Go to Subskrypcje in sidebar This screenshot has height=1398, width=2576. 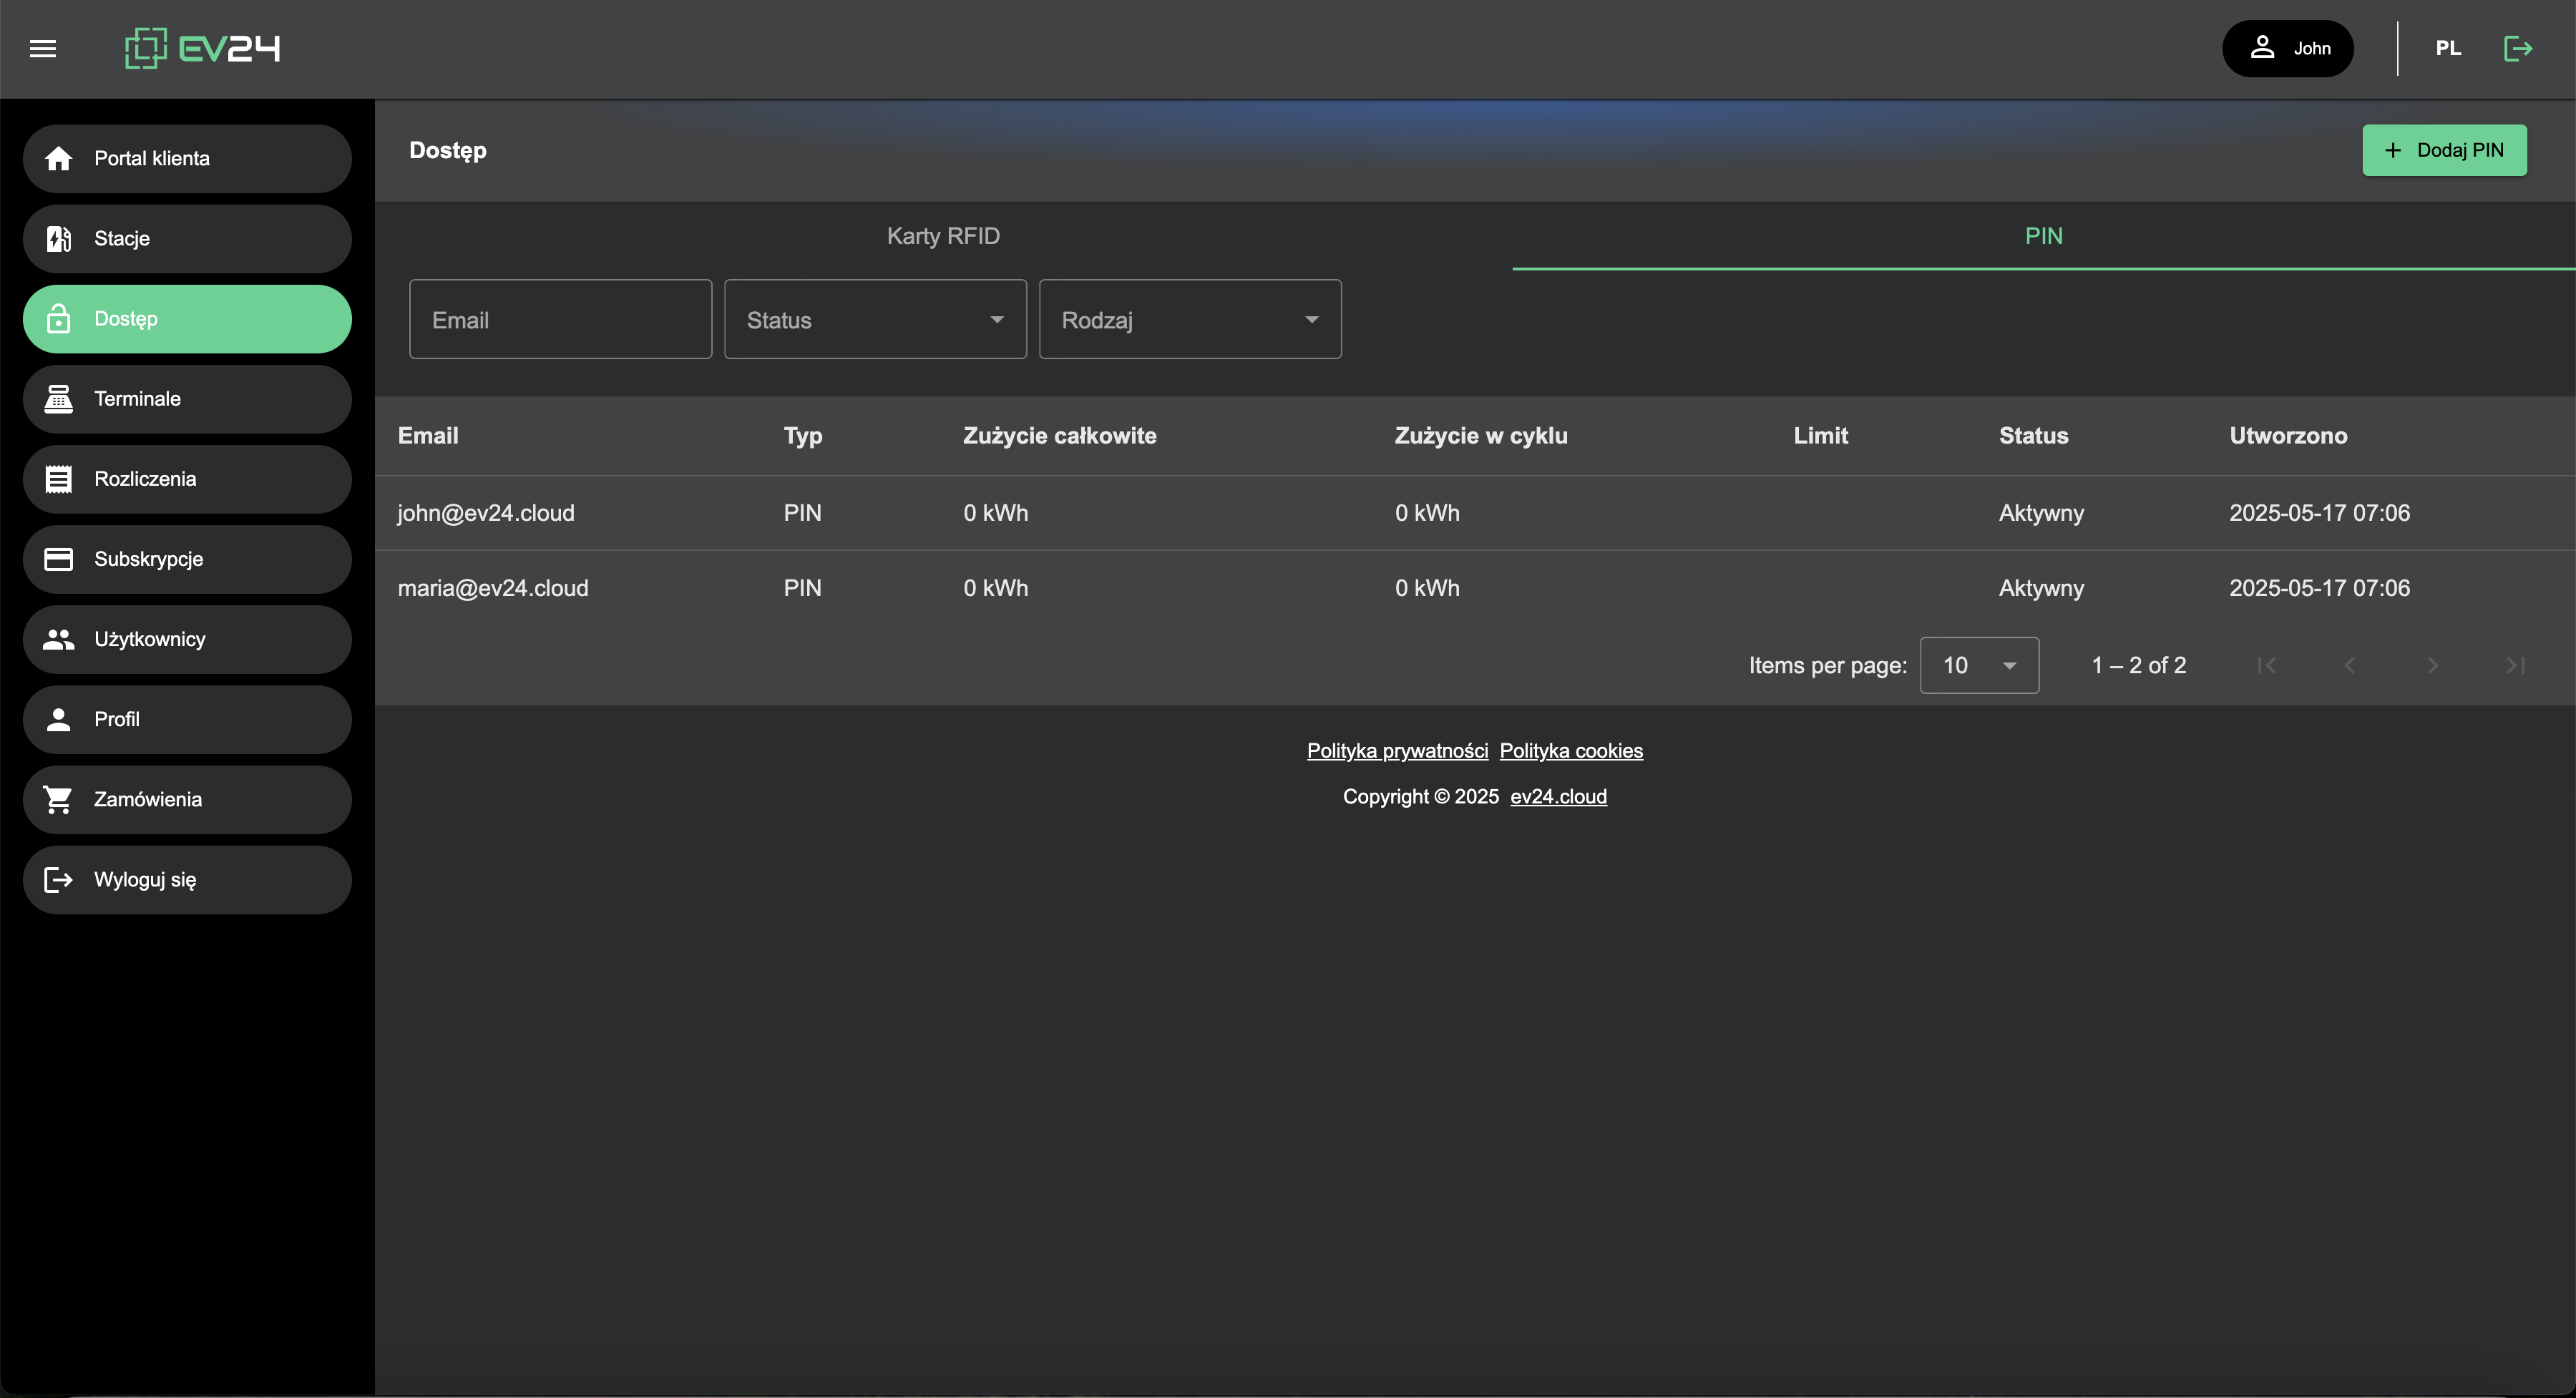pos(187,559)
